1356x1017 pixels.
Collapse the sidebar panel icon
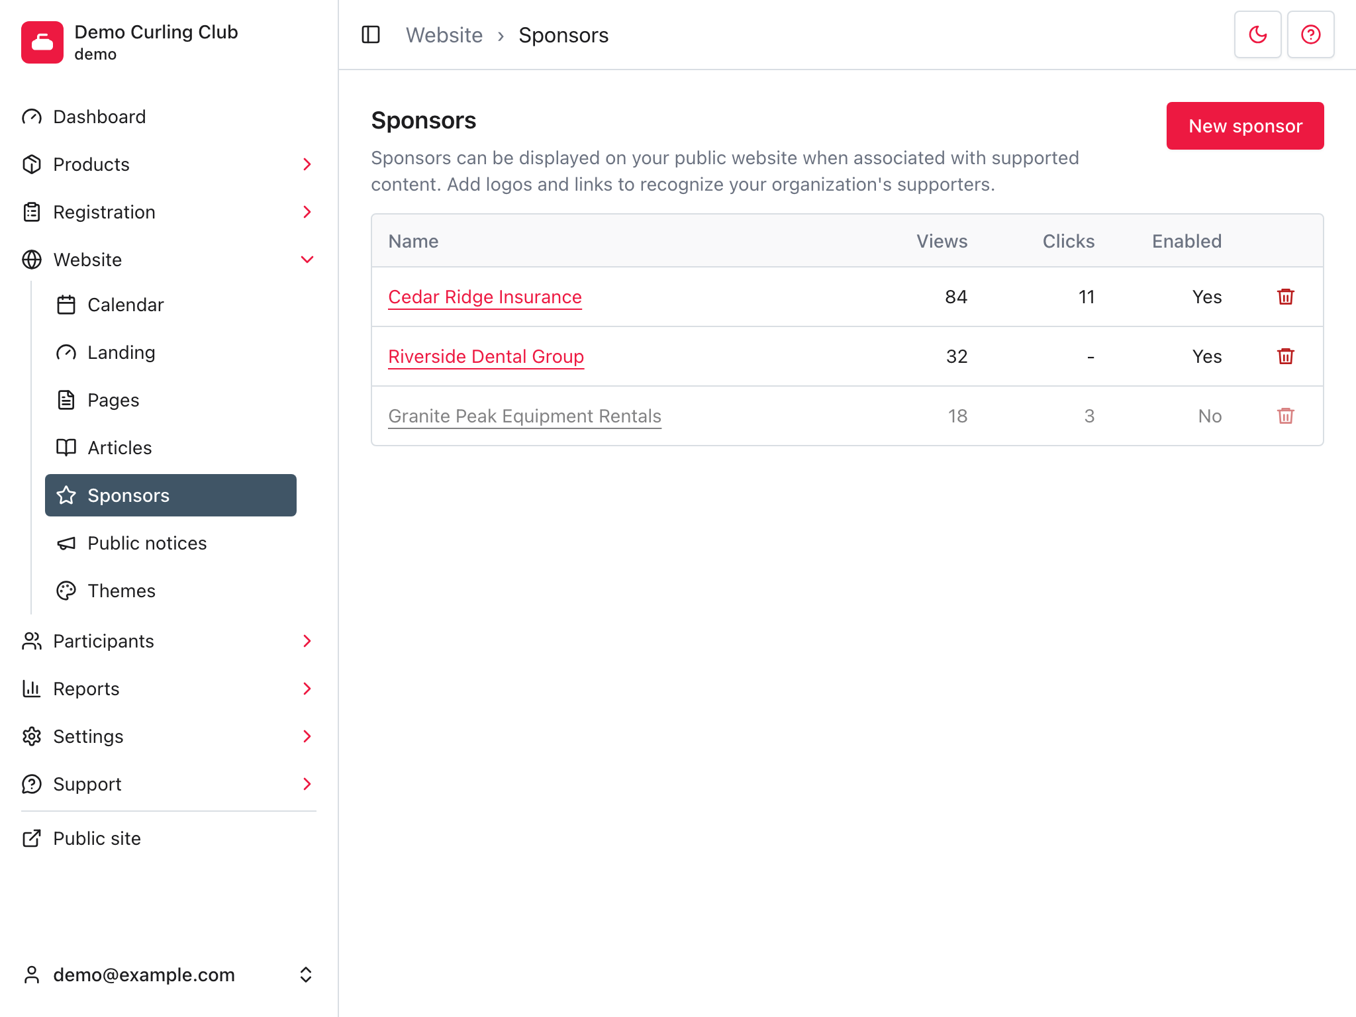coord(371,34)
